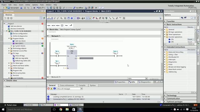Click the open branch icon in favorites bar
This screenshot has width=200, height=112.
(66, 26)
